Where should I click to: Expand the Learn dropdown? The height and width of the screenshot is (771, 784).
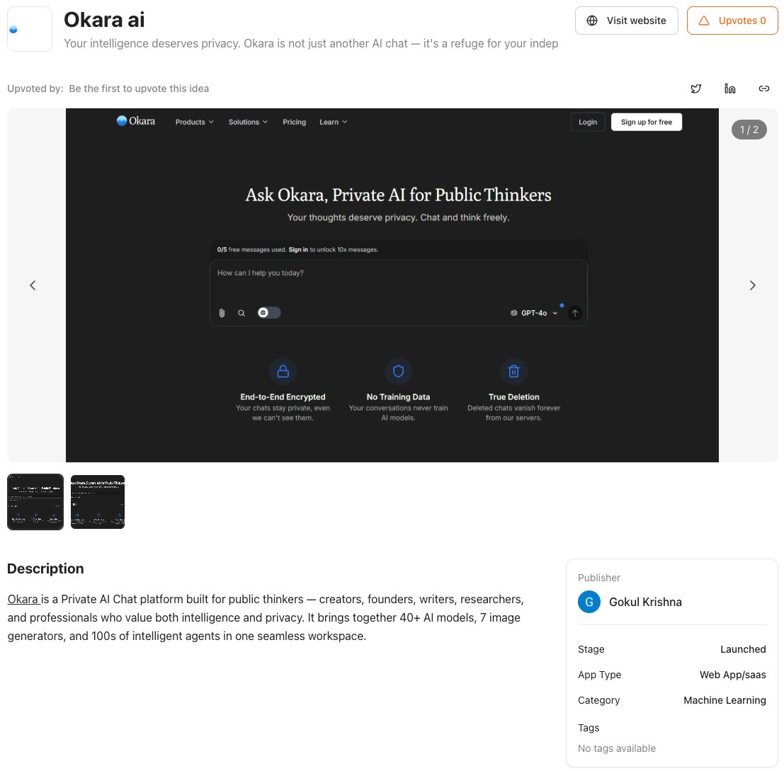[333, 122]
